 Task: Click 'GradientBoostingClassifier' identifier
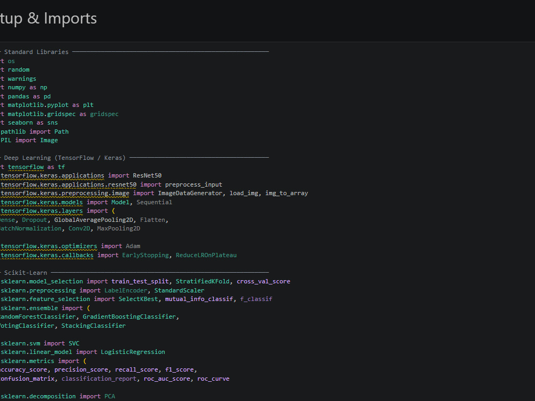[x=129, y=317]
